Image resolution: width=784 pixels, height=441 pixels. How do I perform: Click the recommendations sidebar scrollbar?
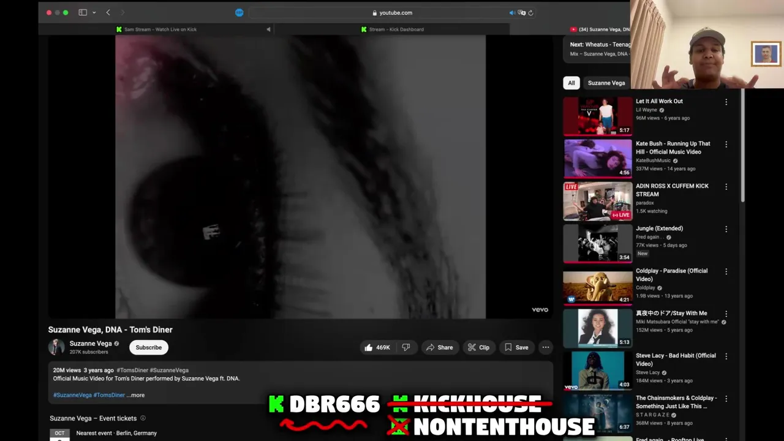742,146
